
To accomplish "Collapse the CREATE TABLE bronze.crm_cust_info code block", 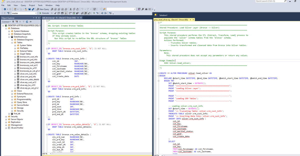I will [47, 58].
